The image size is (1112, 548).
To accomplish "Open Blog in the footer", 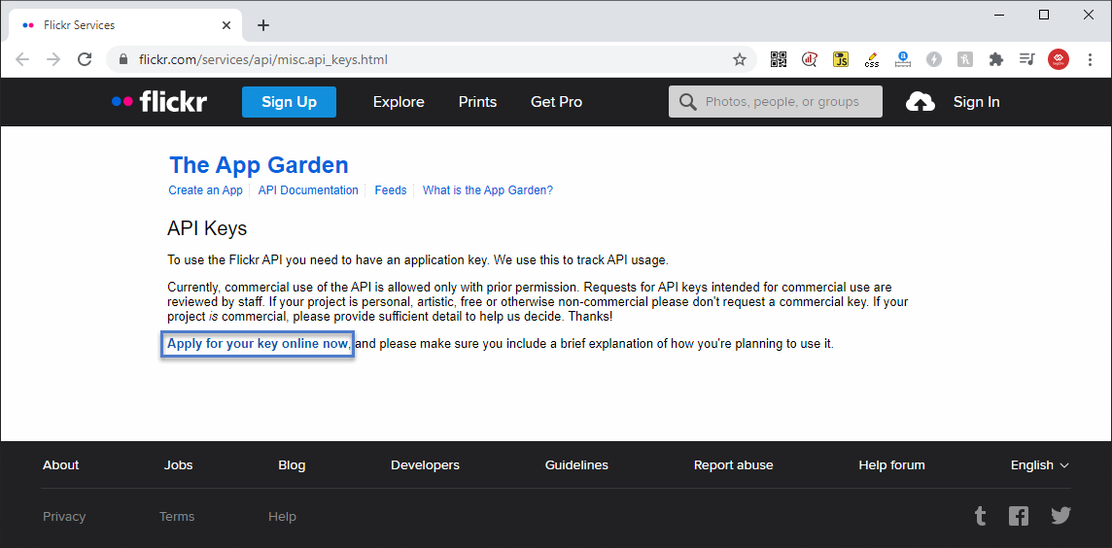I will point(293,465).
